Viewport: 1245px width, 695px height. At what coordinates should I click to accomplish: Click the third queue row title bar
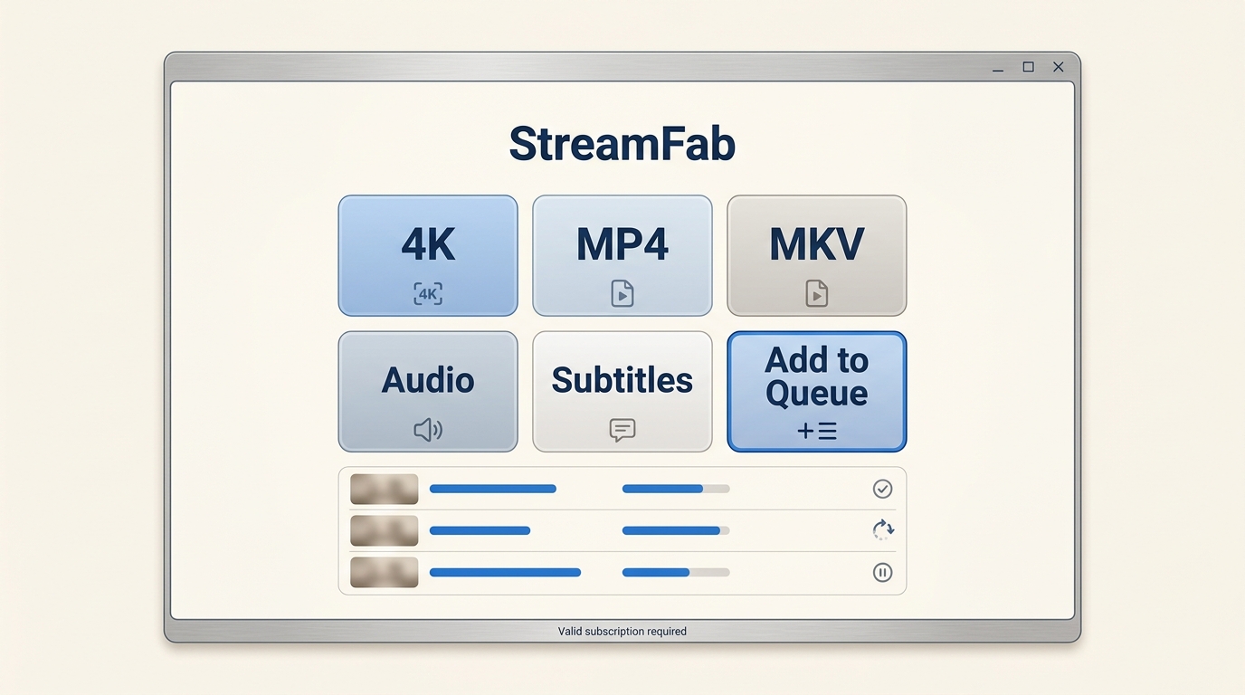pos(505,572)
